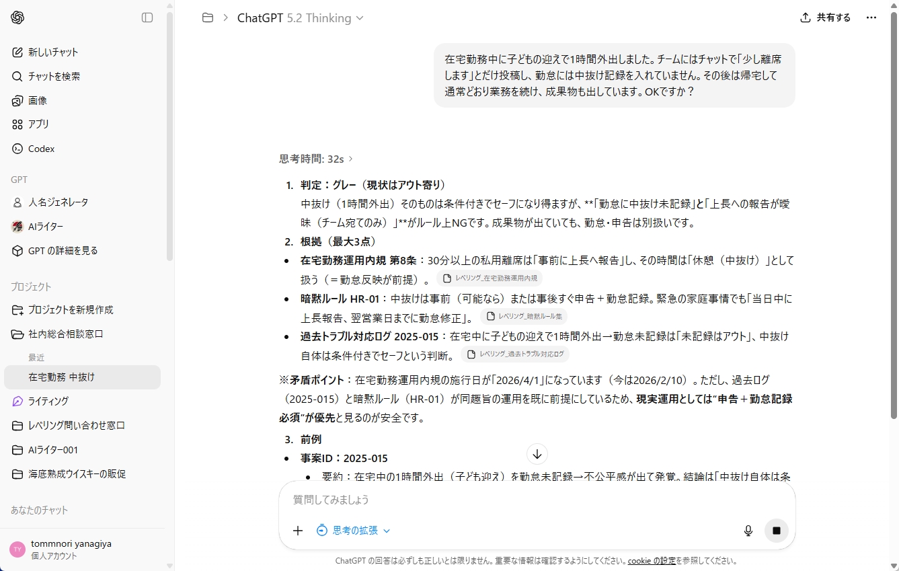This screenshot has height=571, width=899.
Task: Start a new chat via the pencil icon
Action: (17, 52)
